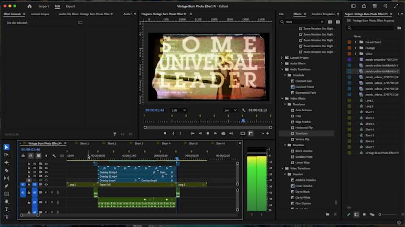Open playback resolution 1/4 dropdown
This screenshot has width=405, height=227.
230,110
